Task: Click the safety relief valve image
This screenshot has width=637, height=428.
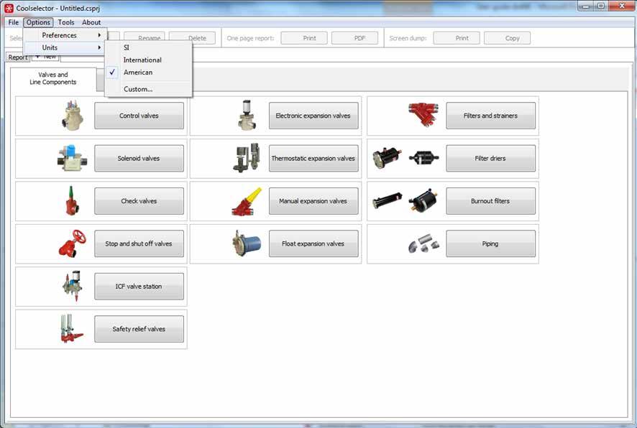Action: click(71, 329)
